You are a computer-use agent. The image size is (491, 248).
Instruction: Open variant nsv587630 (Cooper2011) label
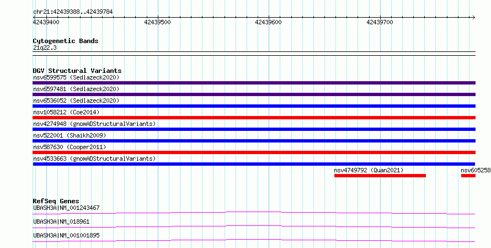pyautogui.click(x=70, y=147)
